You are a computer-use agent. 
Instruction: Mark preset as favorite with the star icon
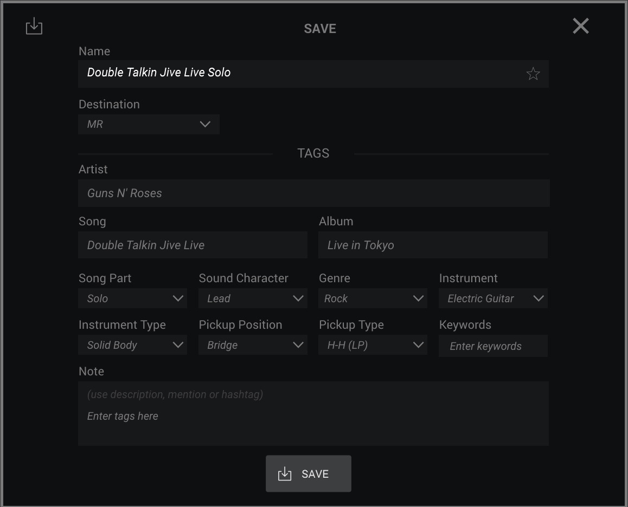coord(533,74)
